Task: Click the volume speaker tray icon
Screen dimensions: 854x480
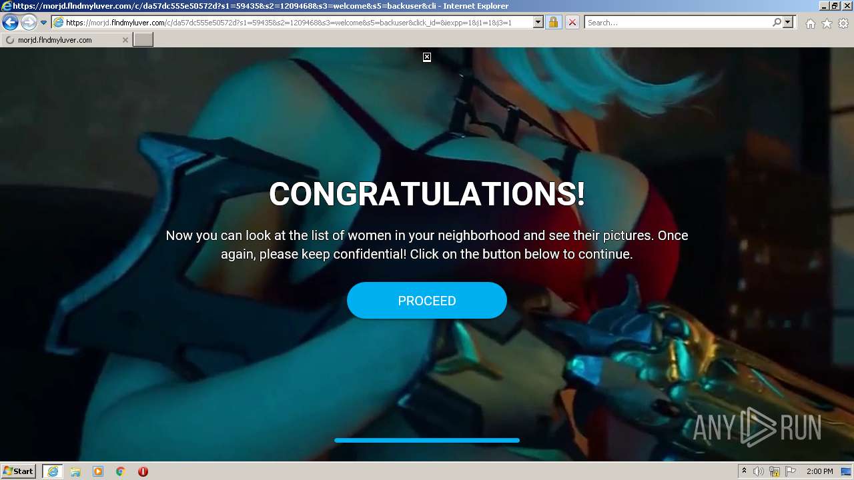Action: point(759,471)
